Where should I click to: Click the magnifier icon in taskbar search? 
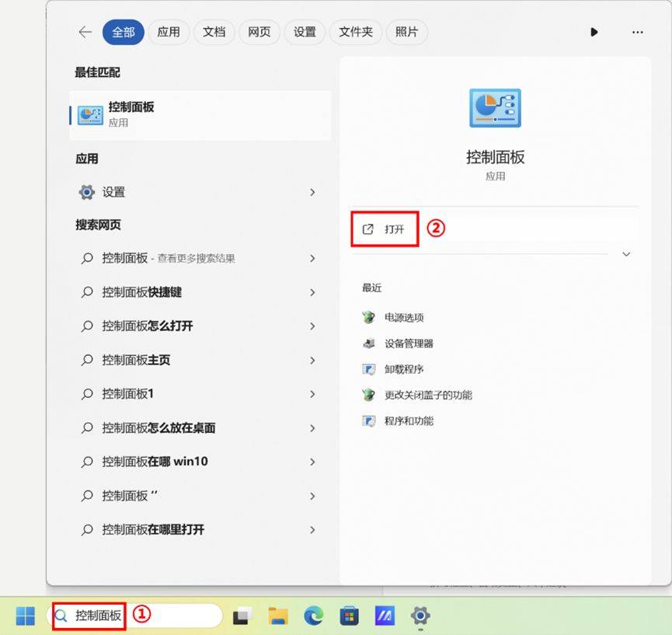pos(61,616)
